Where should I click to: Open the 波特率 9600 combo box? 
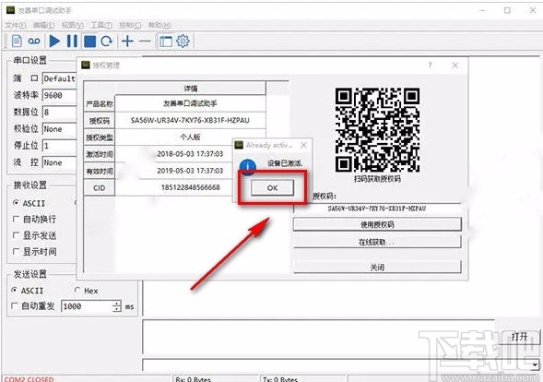[x=59, y=95]
